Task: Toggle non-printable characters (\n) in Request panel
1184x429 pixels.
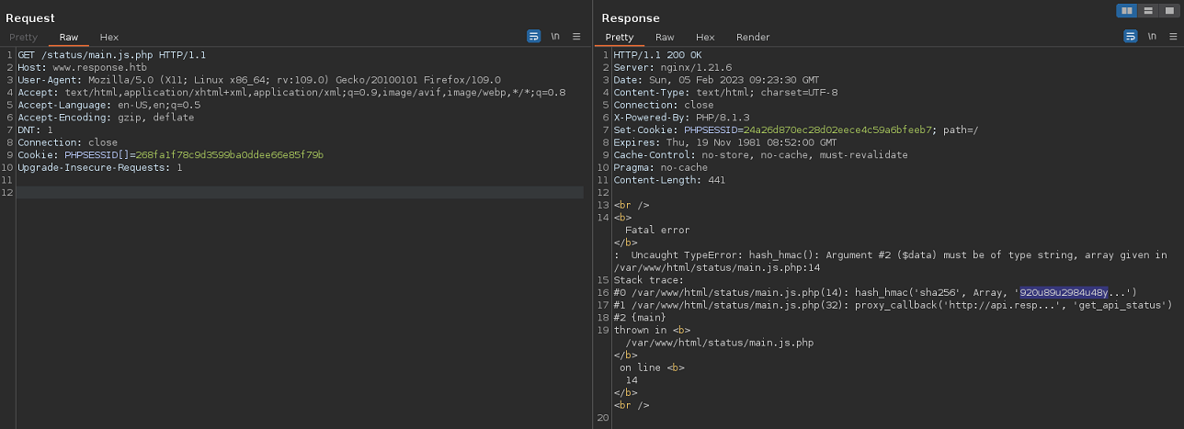Action: pyautogui.click(x=555, y=37)
